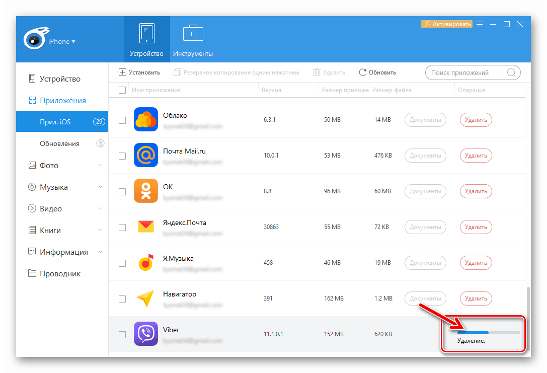Select Устройство in the sidebar
547x373 pixels.
click(x=60, y=79)
